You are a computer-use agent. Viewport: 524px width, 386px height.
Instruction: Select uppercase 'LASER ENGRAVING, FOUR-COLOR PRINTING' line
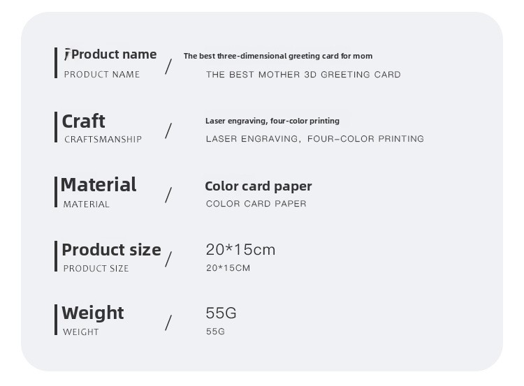315,139
